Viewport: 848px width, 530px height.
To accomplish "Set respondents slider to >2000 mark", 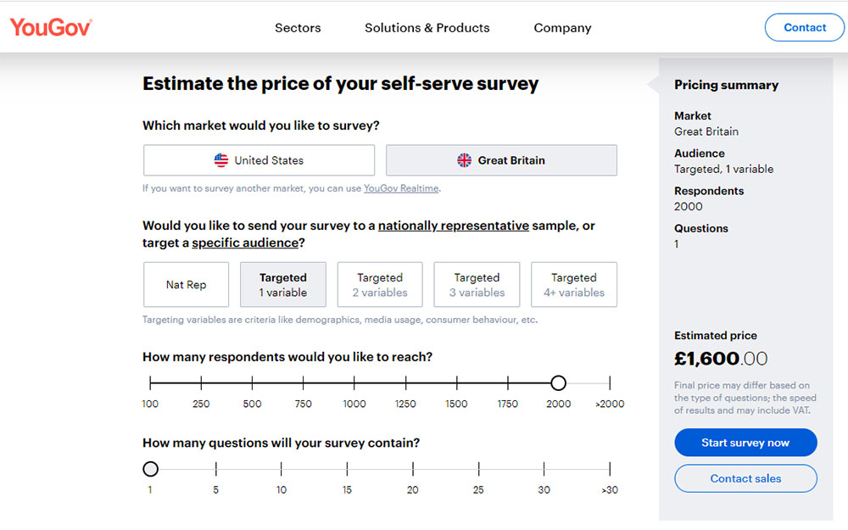I will tap(610, 383).
